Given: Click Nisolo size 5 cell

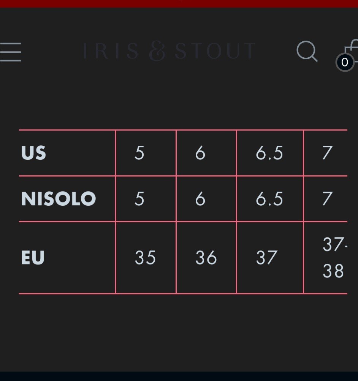Looking at the screenshot, I should tap(146, 199).
